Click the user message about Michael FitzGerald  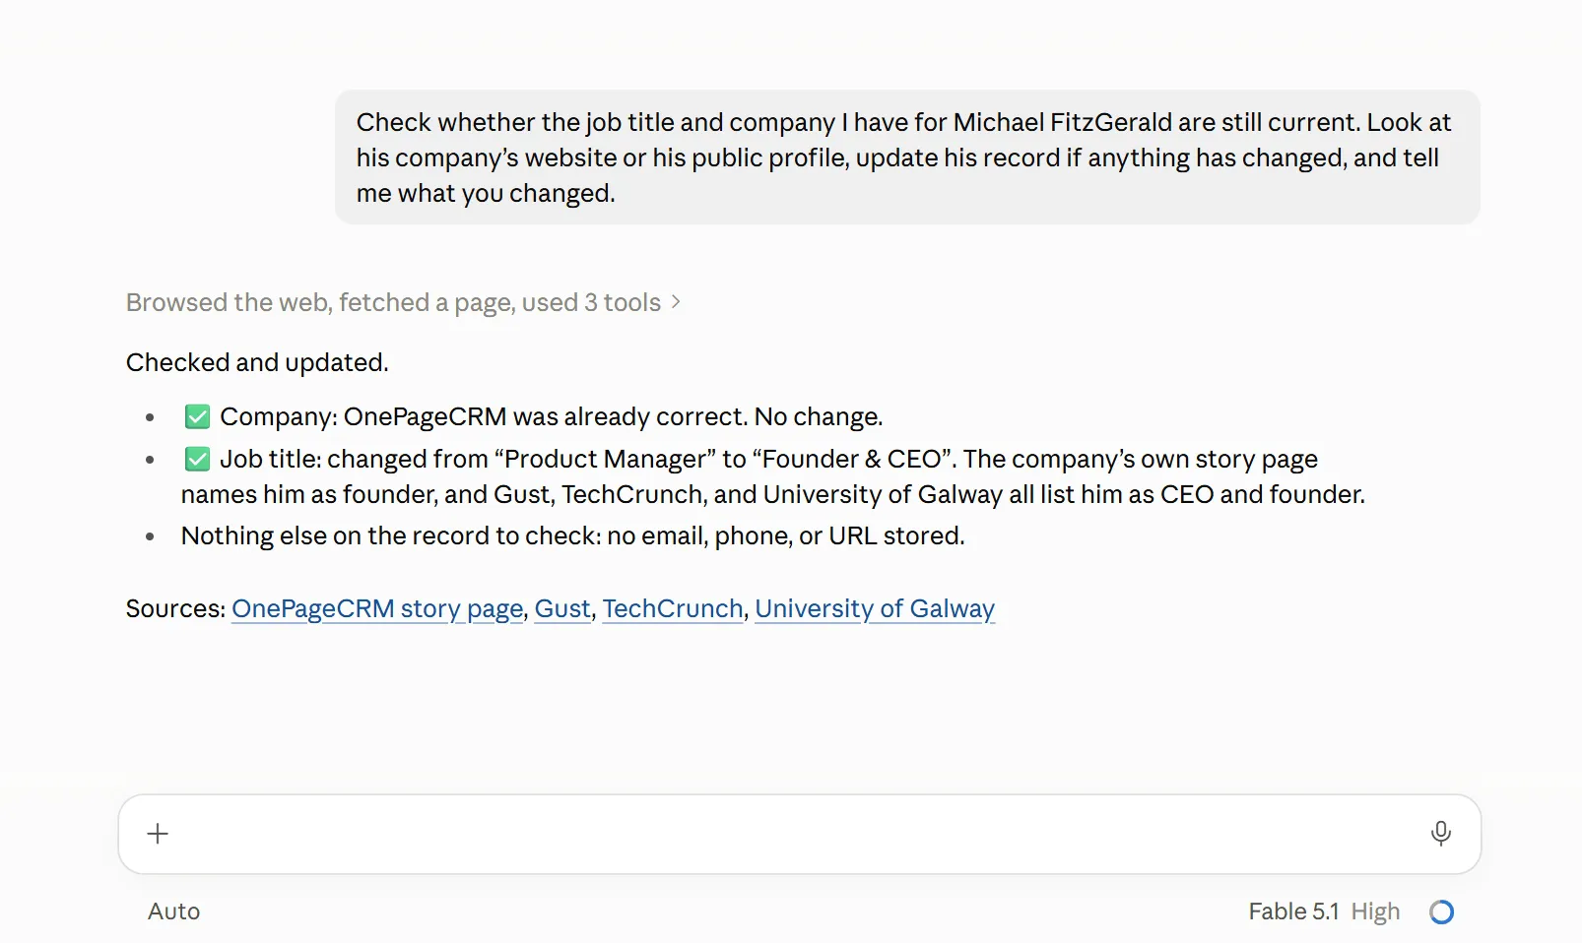tap(907, 157)
